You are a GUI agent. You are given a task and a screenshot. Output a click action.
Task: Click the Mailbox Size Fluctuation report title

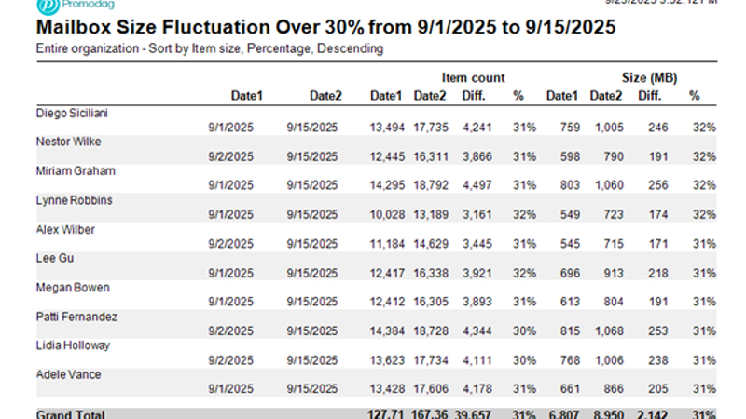[325, 27]
